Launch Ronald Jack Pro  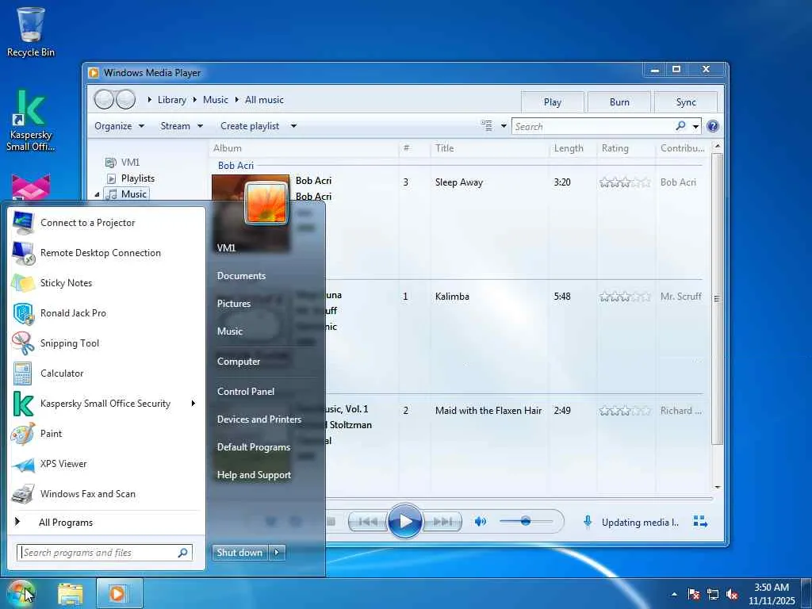(x=106, y=312)
